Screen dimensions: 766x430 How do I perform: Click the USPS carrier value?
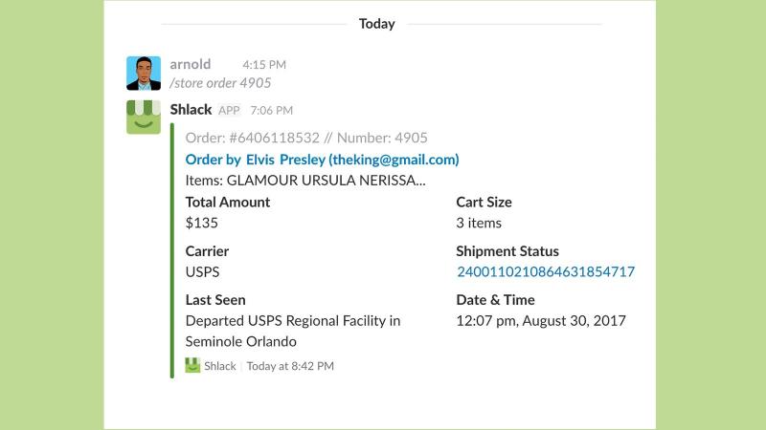[202, 271]
